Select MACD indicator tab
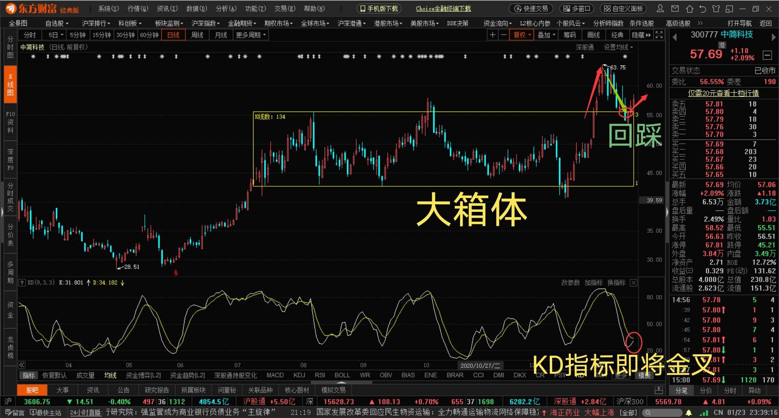The height and width of the screenshot is (418, 779). tap(275, 375)
